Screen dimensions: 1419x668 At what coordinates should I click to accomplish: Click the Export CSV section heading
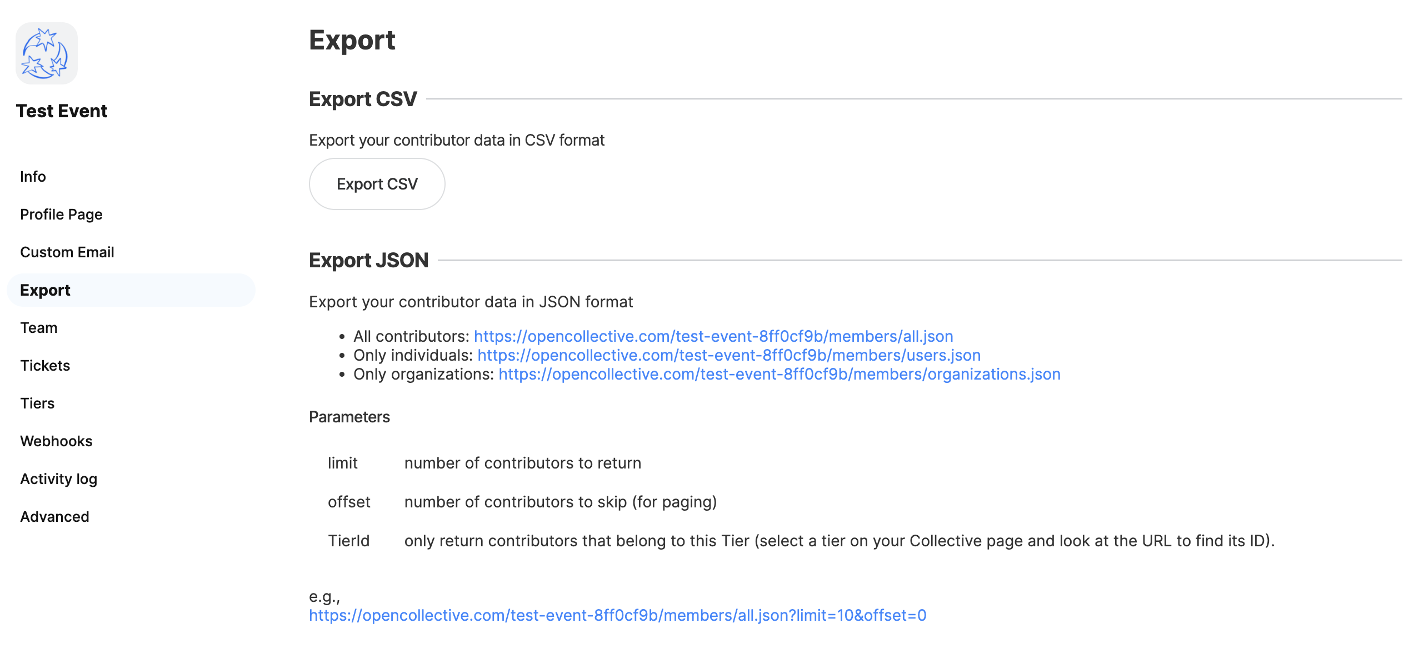coord(363,99)
